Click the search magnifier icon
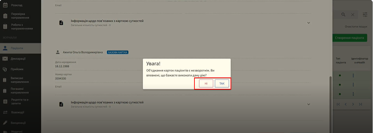The image size is (373, 133). [x=343, y=14]
